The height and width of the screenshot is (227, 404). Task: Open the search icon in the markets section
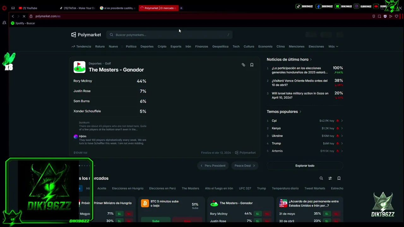coord(321,178)
